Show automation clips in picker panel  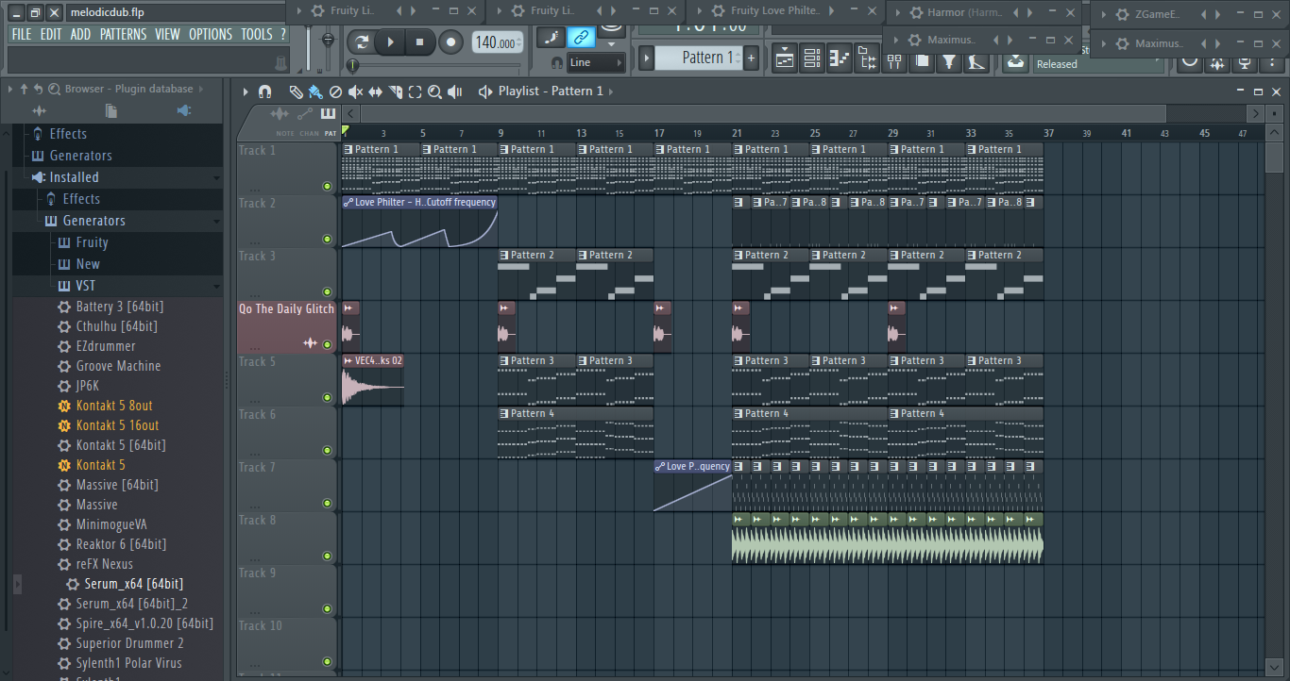click(305, 113)
